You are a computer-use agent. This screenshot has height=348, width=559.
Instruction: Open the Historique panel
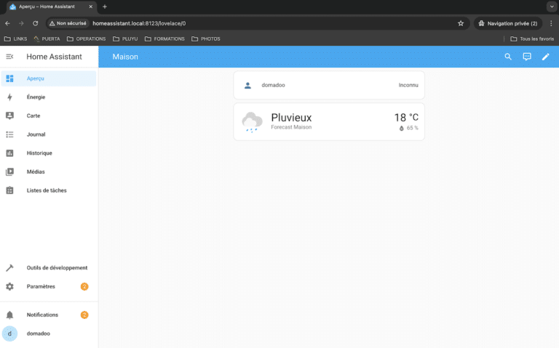click(49, 153)
